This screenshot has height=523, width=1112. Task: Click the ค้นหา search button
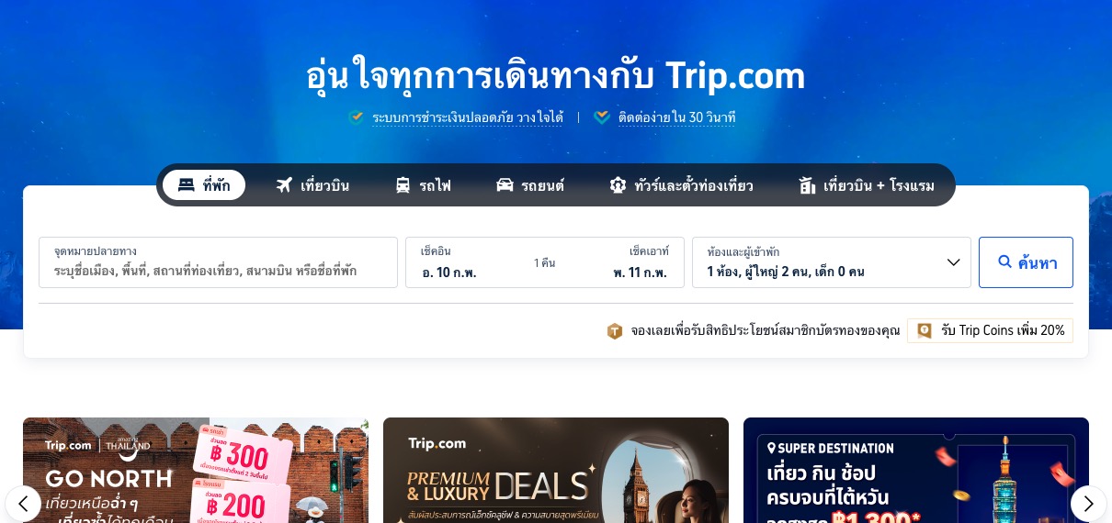coord(1026,262)
